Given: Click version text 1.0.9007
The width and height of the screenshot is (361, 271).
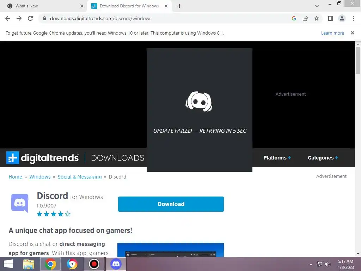Looking at the screenshot, I should (x=47, y=206).
